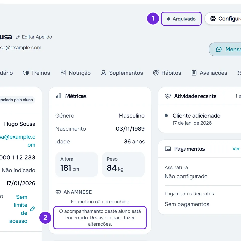241x241 pixels.
Task: Open the Treinos tab
Action: (x=36, y=73)
